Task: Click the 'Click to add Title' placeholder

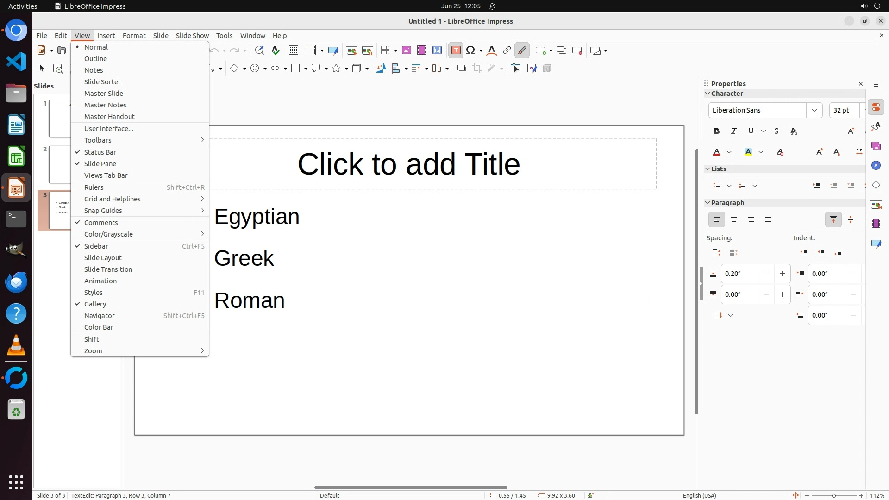Action: coord(408,164)
